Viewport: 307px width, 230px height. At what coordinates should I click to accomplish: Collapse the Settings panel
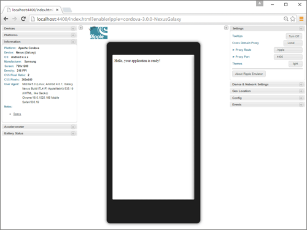[267, 28]
